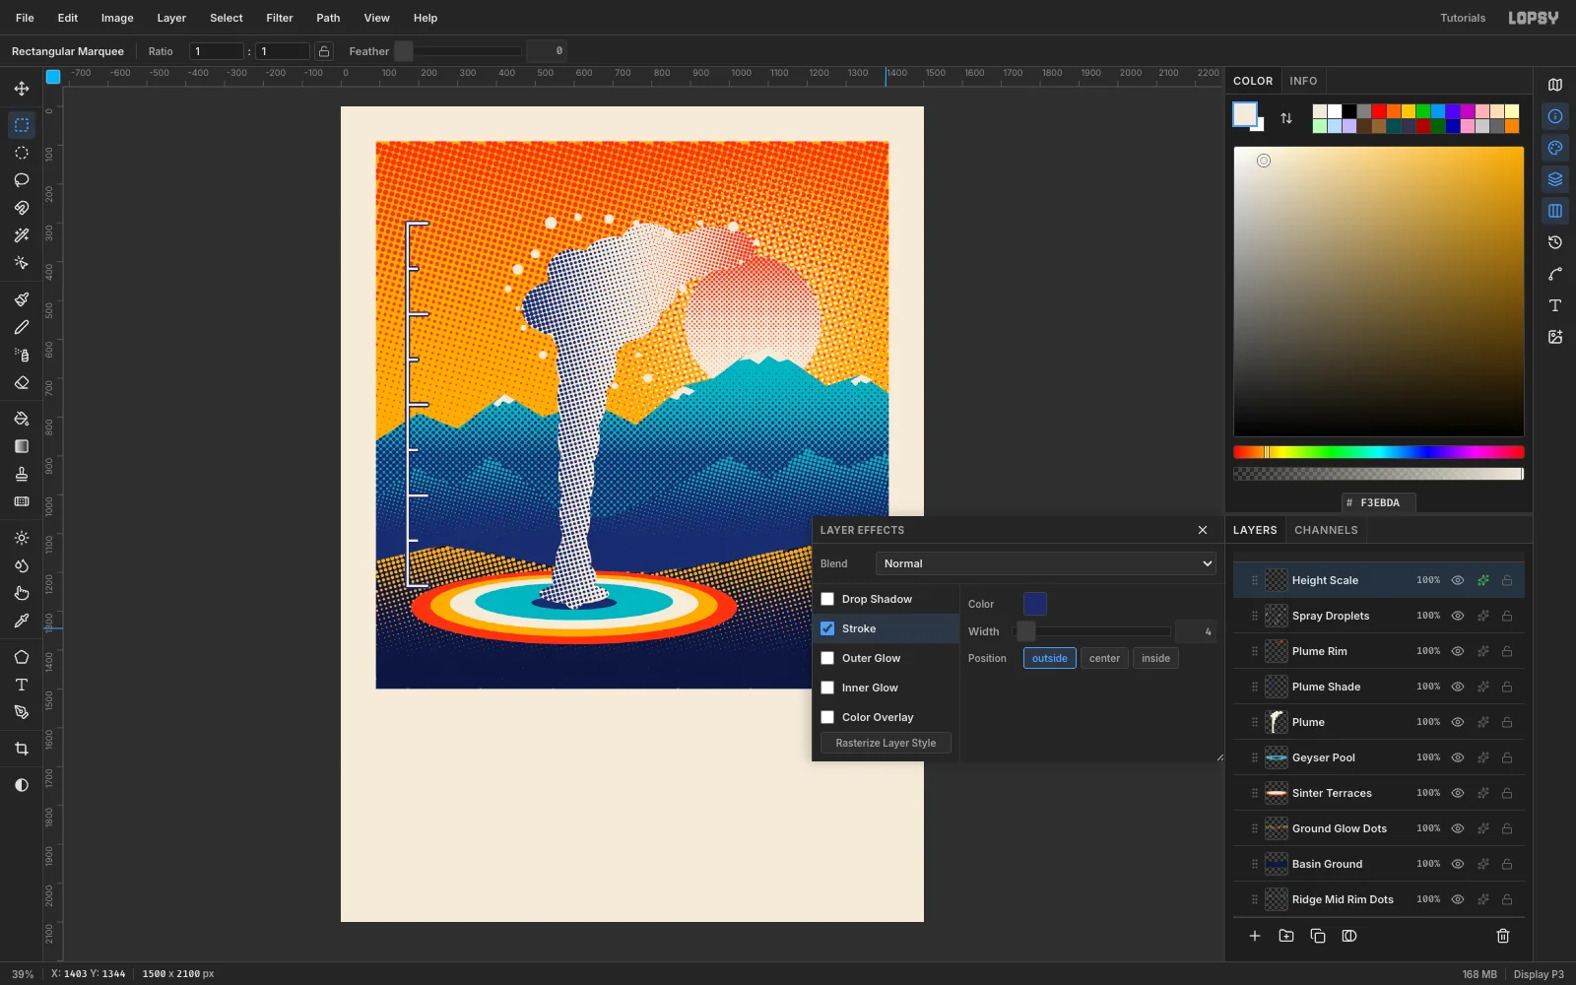Toggle the ratio lock icon
This screenshot has height=985, width=1576.
pyautogui.click(x=324, y=51)
